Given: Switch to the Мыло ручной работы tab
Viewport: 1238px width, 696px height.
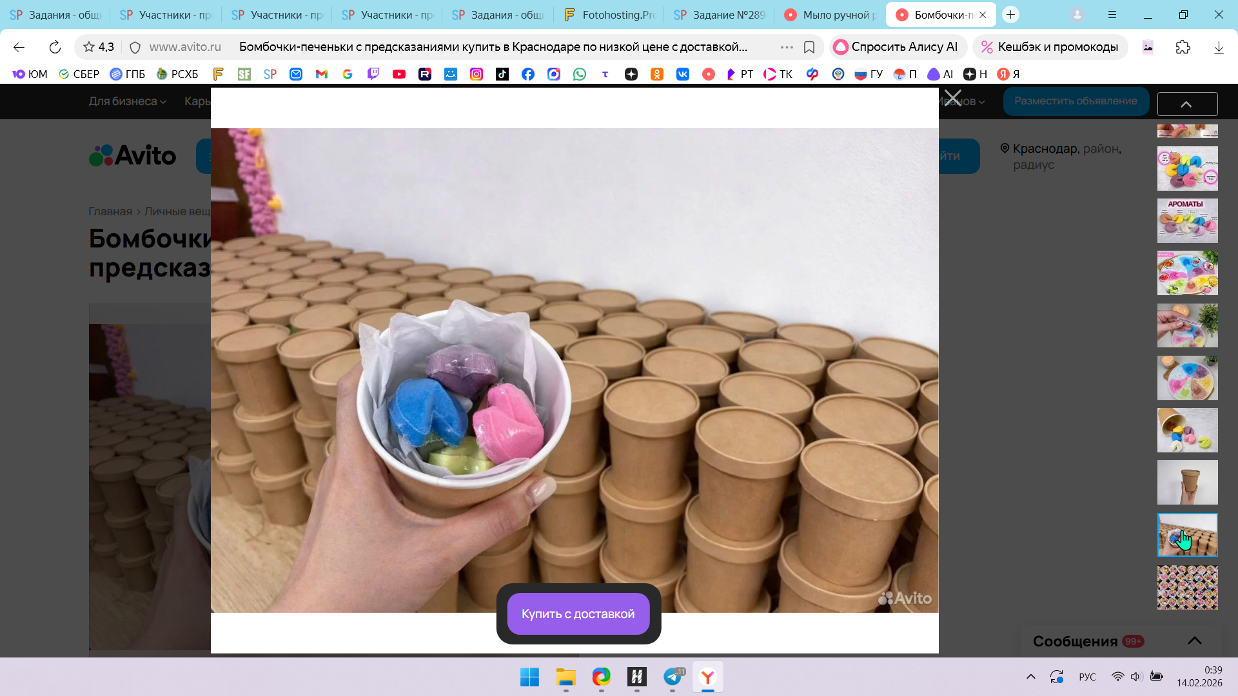Looking at the screenshot, I should click(830, 15).
